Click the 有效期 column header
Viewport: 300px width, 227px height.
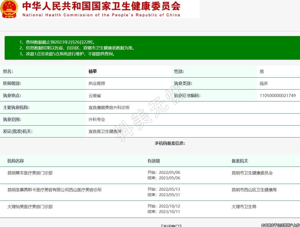pos(154,161)
